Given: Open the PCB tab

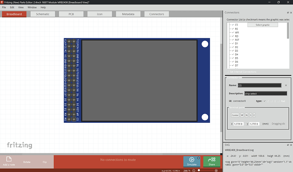Looking at the screenshot, I should [71, 14].
